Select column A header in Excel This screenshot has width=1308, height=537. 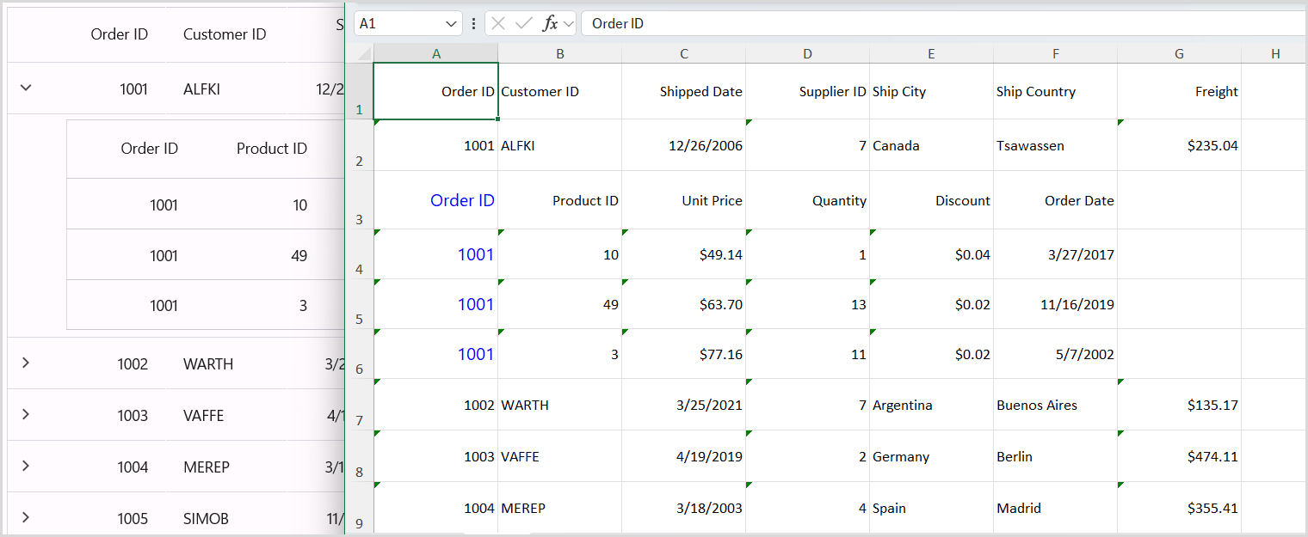pos(436,53)
